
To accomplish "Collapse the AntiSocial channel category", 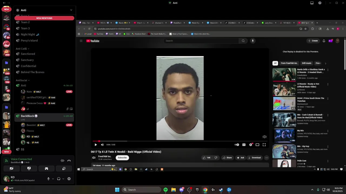I will coord(22,80).
